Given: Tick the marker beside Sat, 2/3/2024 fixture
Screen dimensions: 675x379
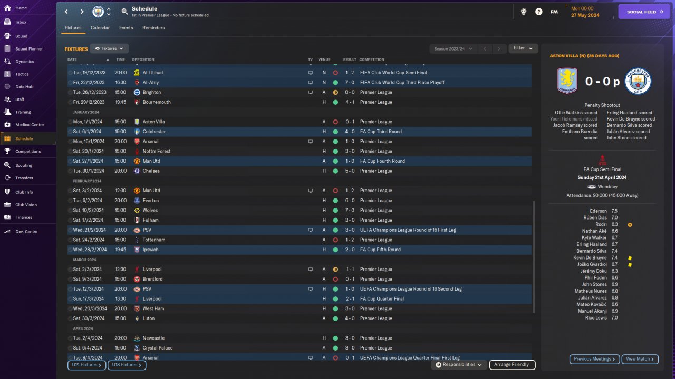Looking at the screenshot, I should [70, 270].
